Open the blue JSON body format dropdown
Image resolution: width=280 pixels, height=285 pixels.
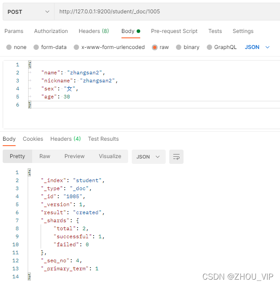pos(257,47)
